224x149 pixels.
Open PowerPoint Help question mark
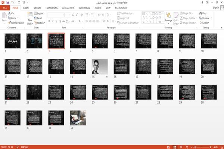point(202,3)
